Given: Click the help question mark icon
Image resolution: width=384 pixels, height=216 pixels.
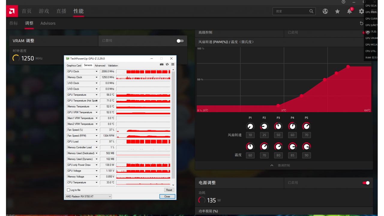Looking at the screenshot, I should 343,2.
